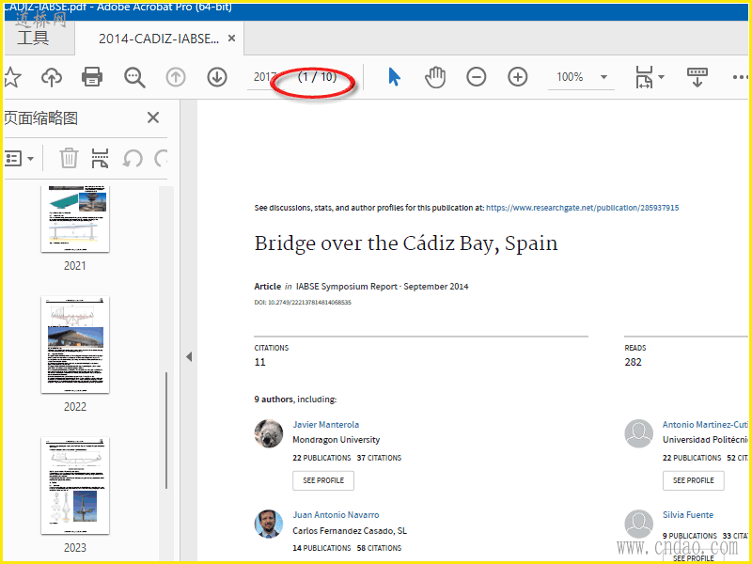Open the fit page options dropdown arrow
This screenshot has height=564, width=752.
(662, 77)
